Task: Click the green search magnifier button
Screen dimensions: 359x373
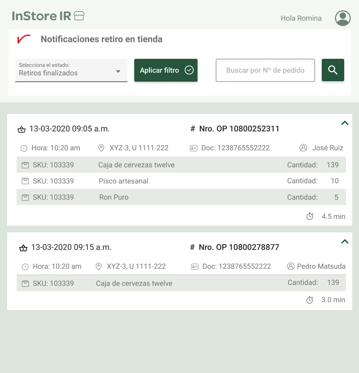Action: tap(333, 70)
